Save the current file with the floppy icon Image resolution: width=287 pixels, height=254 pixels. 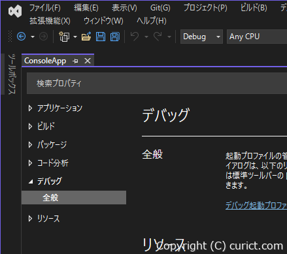[x=101, y=37]
